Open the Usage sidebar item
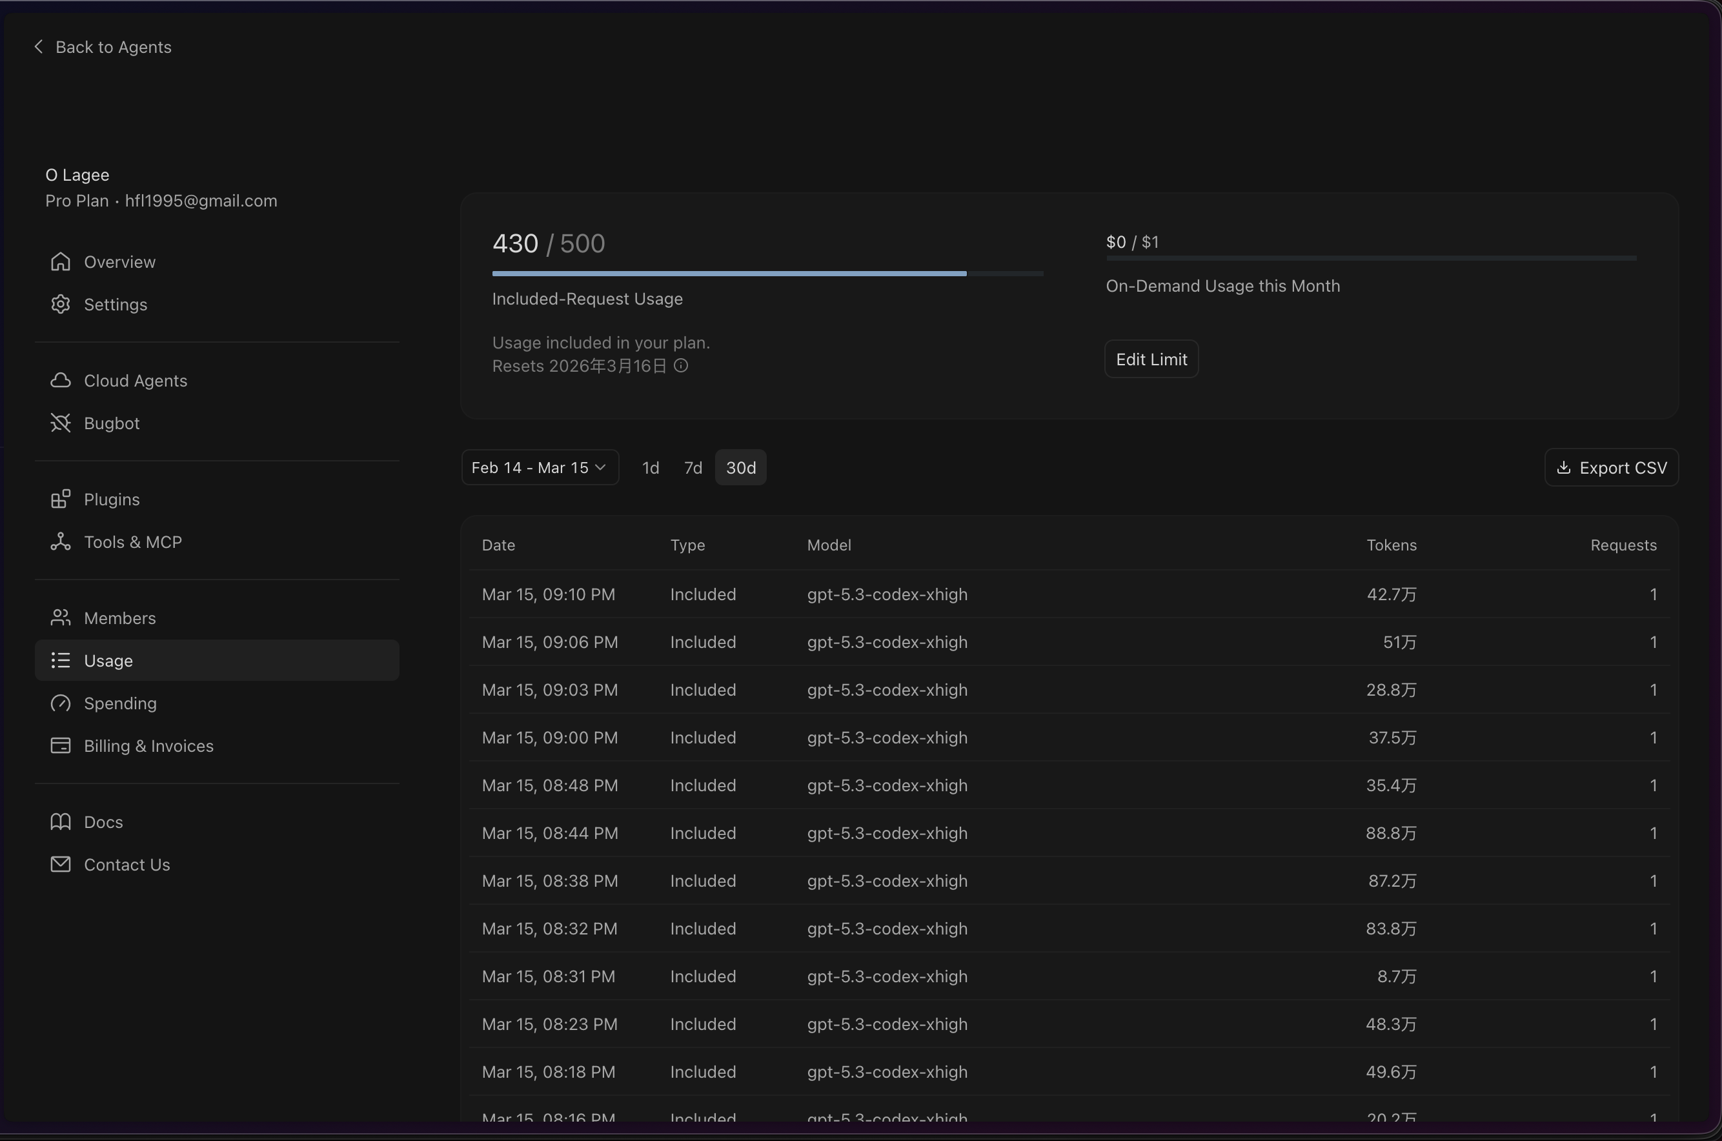Screen dimensions: 1722x1141 [108, 661]
